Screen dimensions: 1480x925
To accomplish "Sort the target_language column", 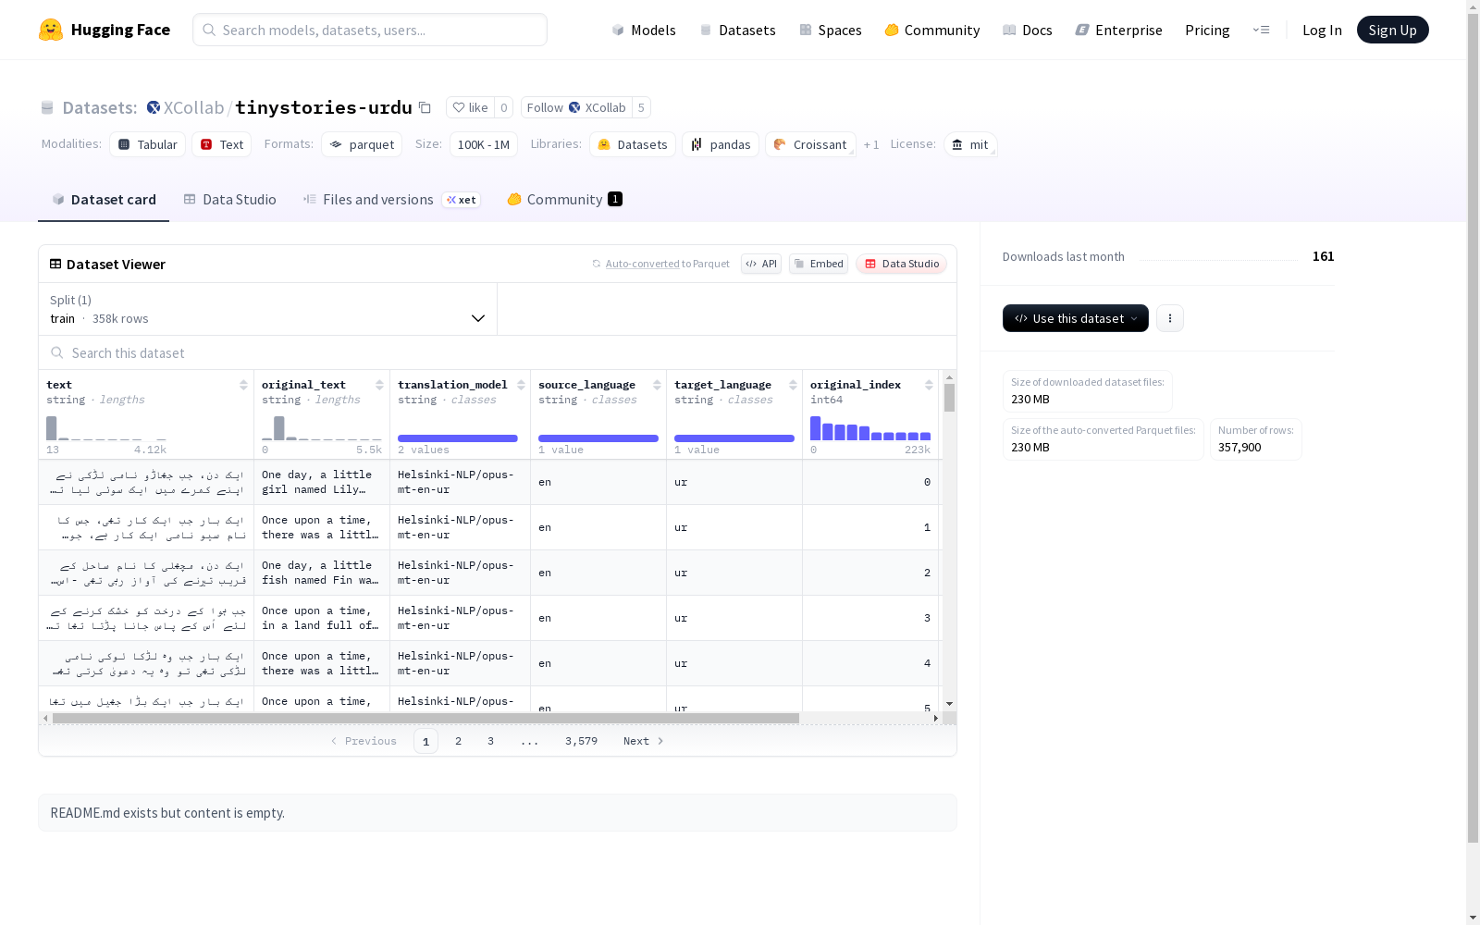I will tap(793, 385).
